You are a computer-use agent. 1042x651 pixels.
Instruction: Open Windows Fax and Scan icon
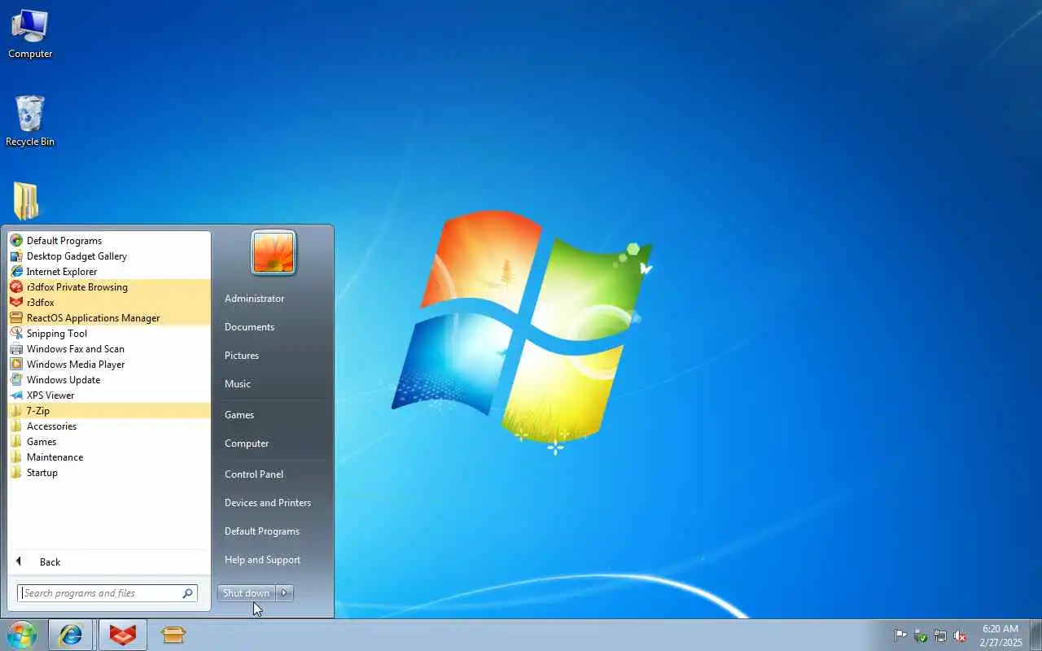tap(16, 349)
